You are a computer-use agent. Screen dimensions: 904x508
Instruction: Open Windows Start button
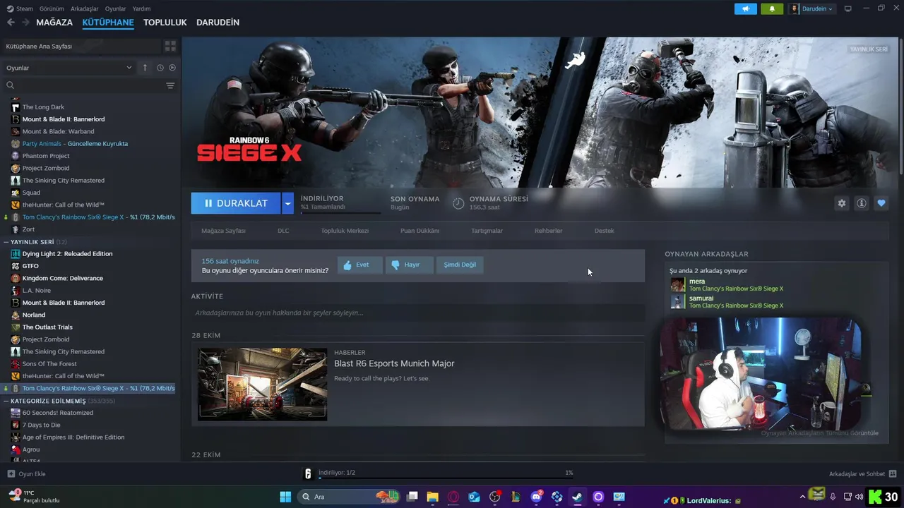point(285,497)
